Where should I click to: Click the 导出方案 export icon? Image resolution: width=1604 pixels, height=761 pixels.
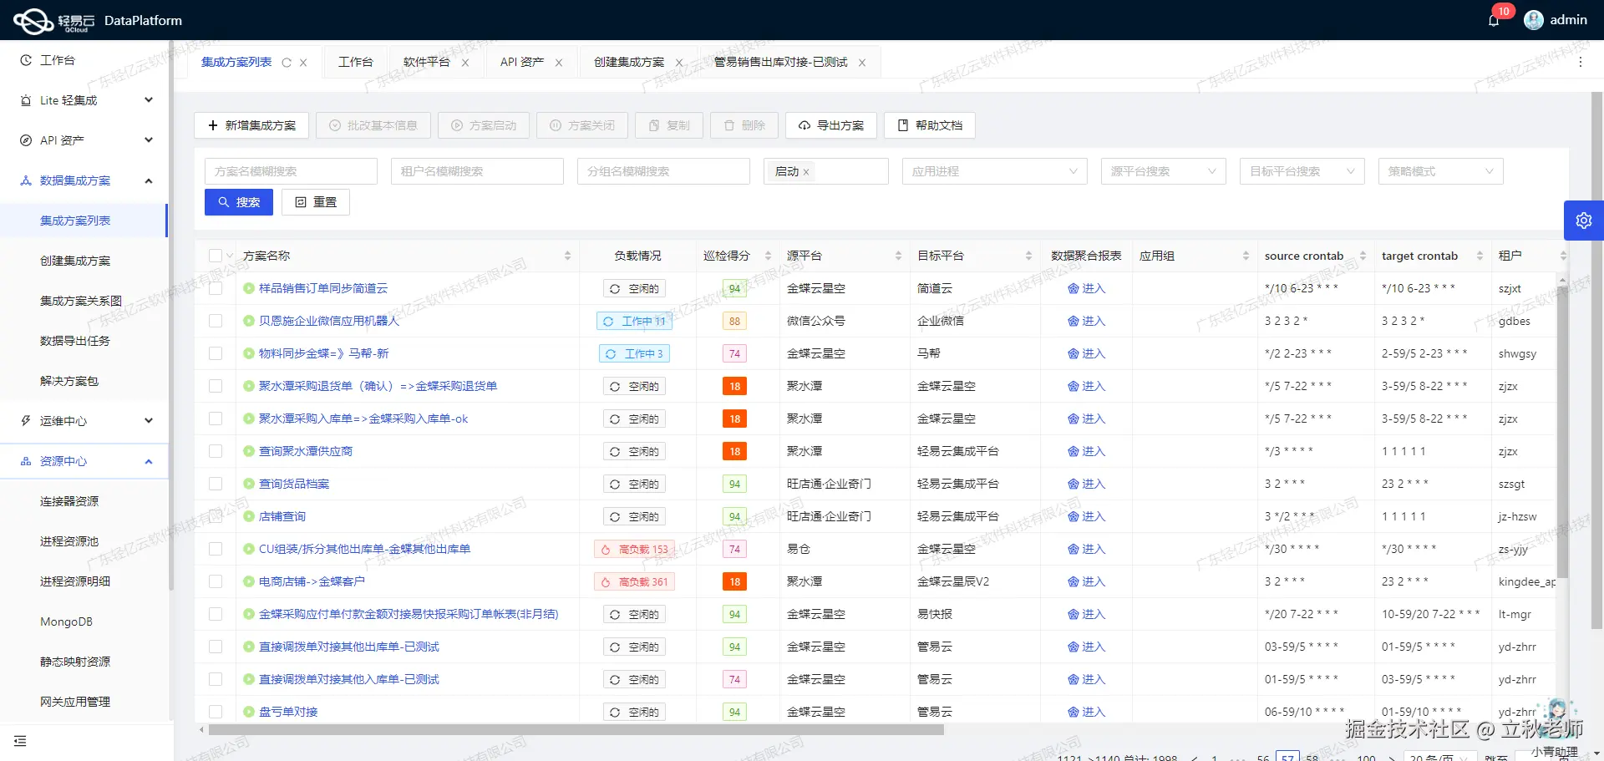[805, 125]
